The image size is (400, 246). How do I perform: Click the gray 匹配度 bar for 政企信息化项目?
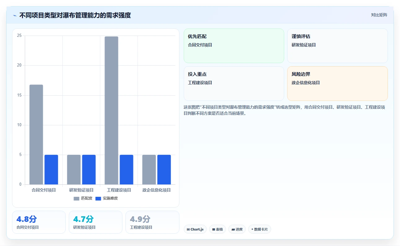(149, 170)
